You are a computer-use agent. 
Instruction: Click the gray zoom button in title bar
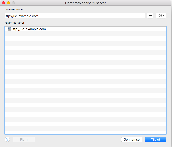[13, 3]
